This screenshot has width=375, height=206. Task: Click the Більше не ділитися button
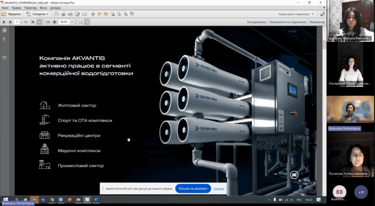[193, 189]
